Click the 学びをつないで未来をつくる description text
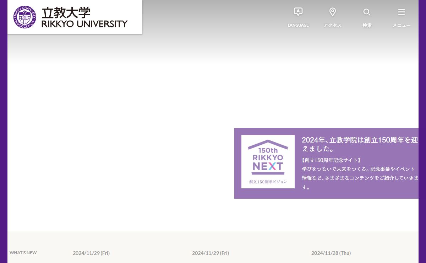Viewport: 426px width, 263px height. coord(360,178)
